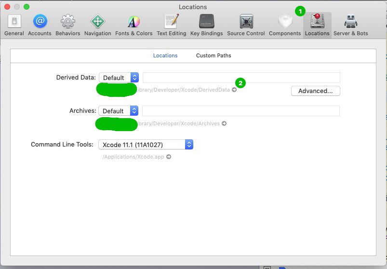Viewport: 387px width, 269px height.
Task: Select the Locations sub-tab
Action: [x=165, y=55]
